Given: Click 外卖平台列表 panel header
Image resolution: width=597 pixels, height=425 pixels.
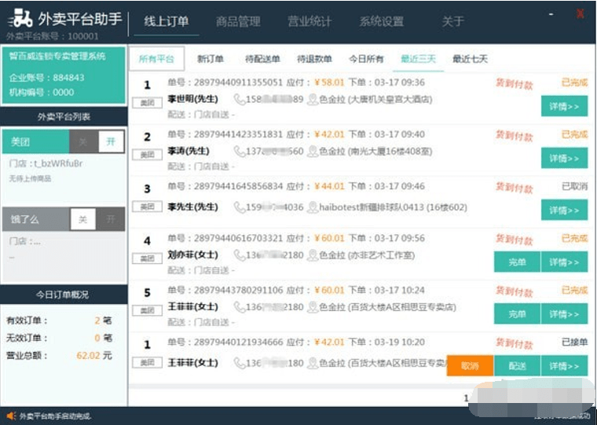Looking at the screenshot, I should (x=64, y=116).
